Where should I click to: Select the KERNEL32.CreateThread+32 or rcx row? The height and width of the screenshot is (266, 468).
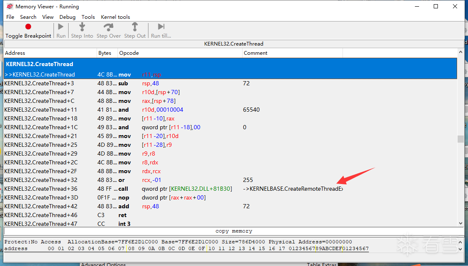click(x=230, y=180)
